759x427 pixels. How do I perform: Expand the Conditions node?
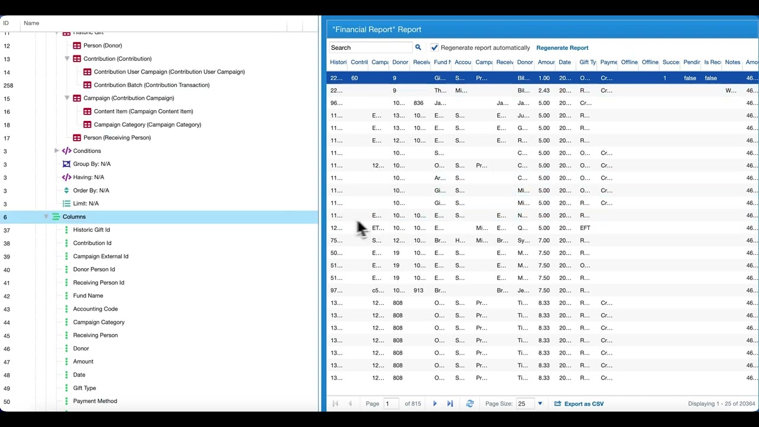[x=56, y=151]
